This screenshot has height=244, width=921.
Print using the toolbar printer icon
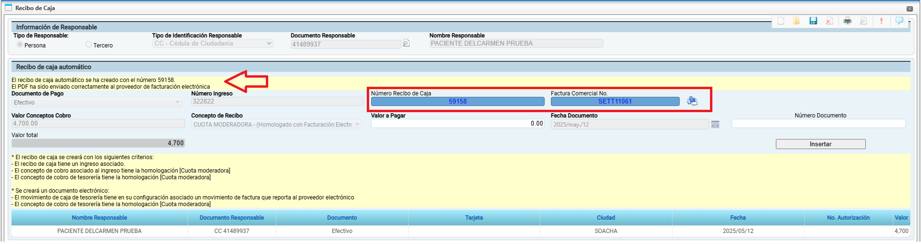point(847,21)
